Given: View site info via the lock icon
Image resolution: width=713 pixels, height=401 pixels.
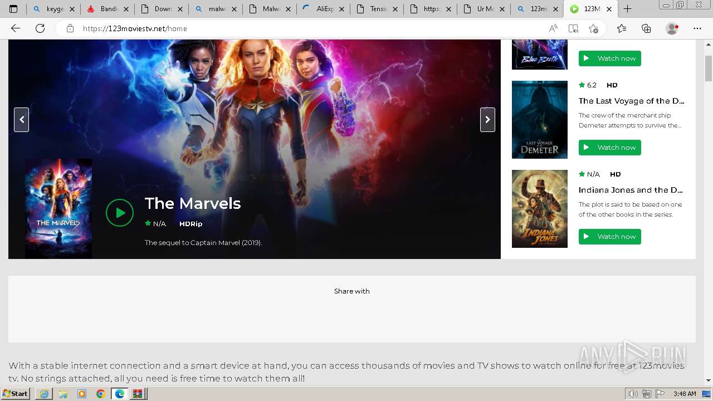Looking at the screenshot, I should 70,28.
